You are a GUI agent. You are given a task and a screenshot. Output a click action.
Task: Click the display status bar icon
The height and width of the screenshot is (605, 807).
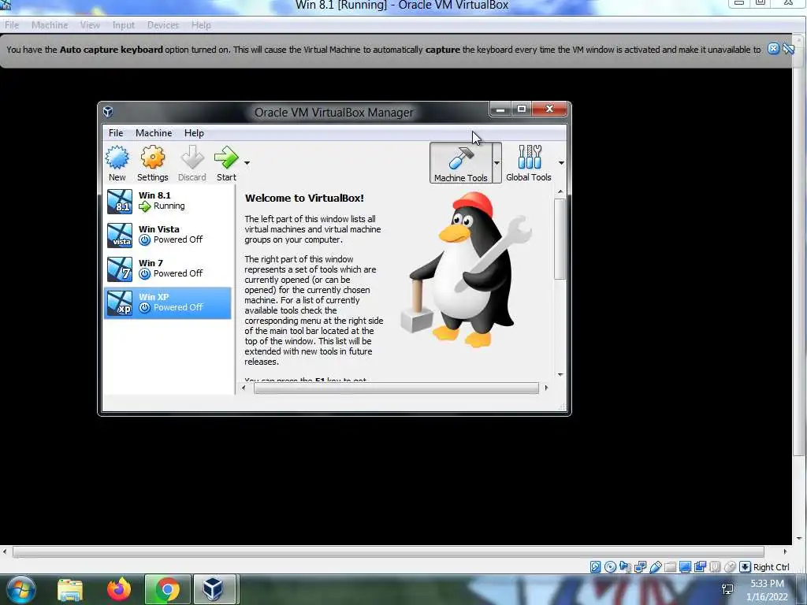pyautogui.click(x=685, y=567)
